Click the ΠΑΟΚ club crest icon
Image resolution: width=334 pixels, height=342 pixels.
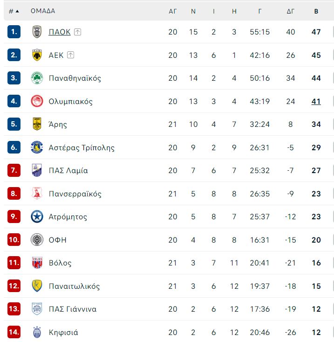pyautogui.click(x=37, y=32)
